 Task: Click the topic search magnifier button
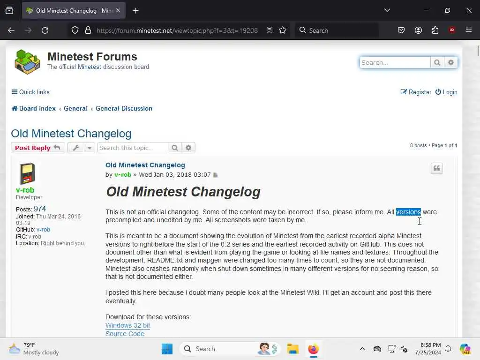coord(175,148)
